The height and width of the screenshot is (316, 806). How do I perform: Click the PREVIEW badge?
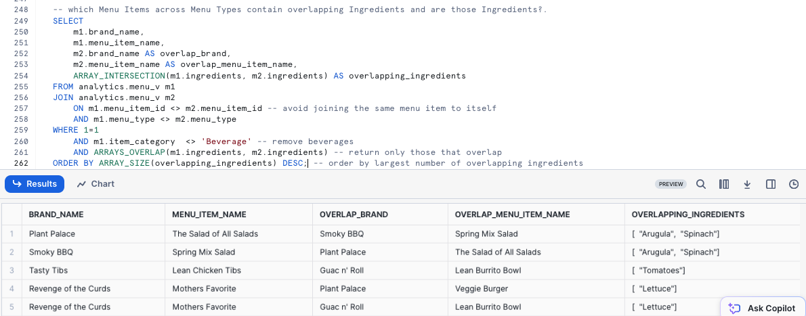(671, 184)
